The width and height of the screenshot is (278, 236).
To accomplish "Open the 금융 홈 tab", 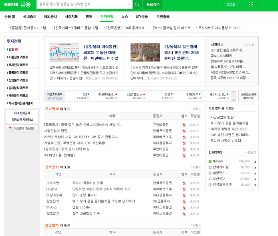I will [10, 17].
